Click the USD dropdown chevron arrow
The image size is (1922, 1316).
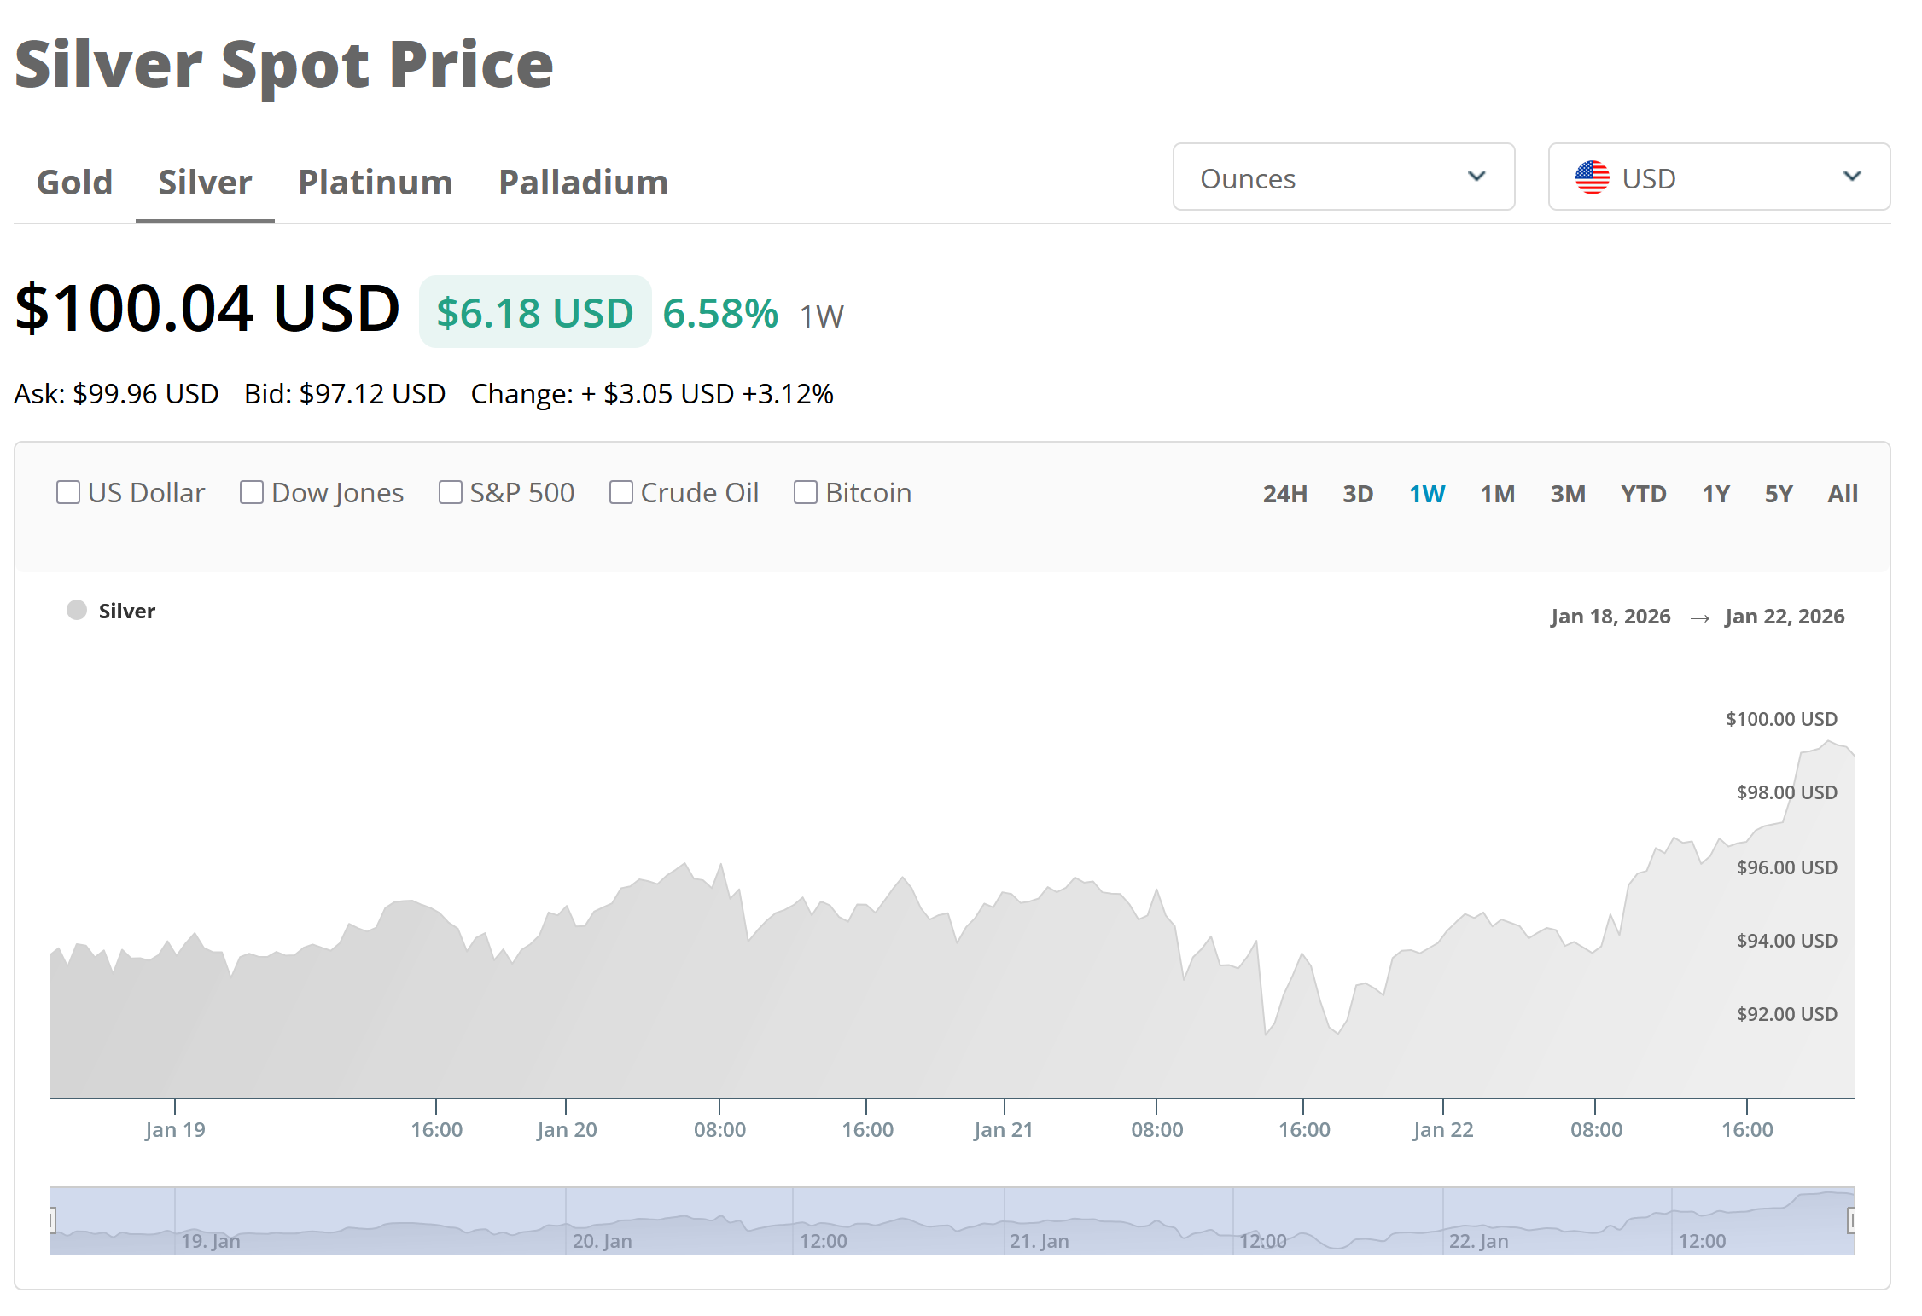point(1851,177)
